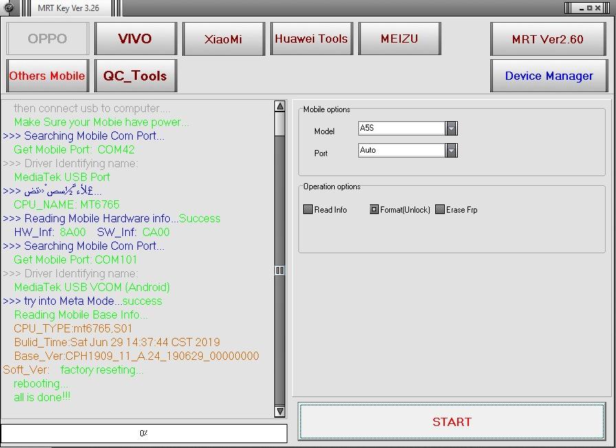Screen dimensions: 616x448
Task: Toggle the Format(Unlock) option
Action: click(x=374, y=209)
